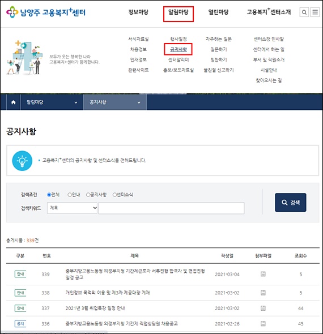Select the 공지사항 search condition radio

(88, 195)
